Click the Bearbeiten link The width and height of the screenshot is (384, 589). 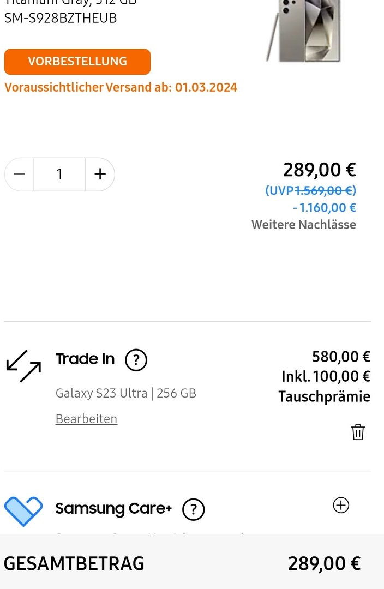pyautogui.click(x=86, y=419)
